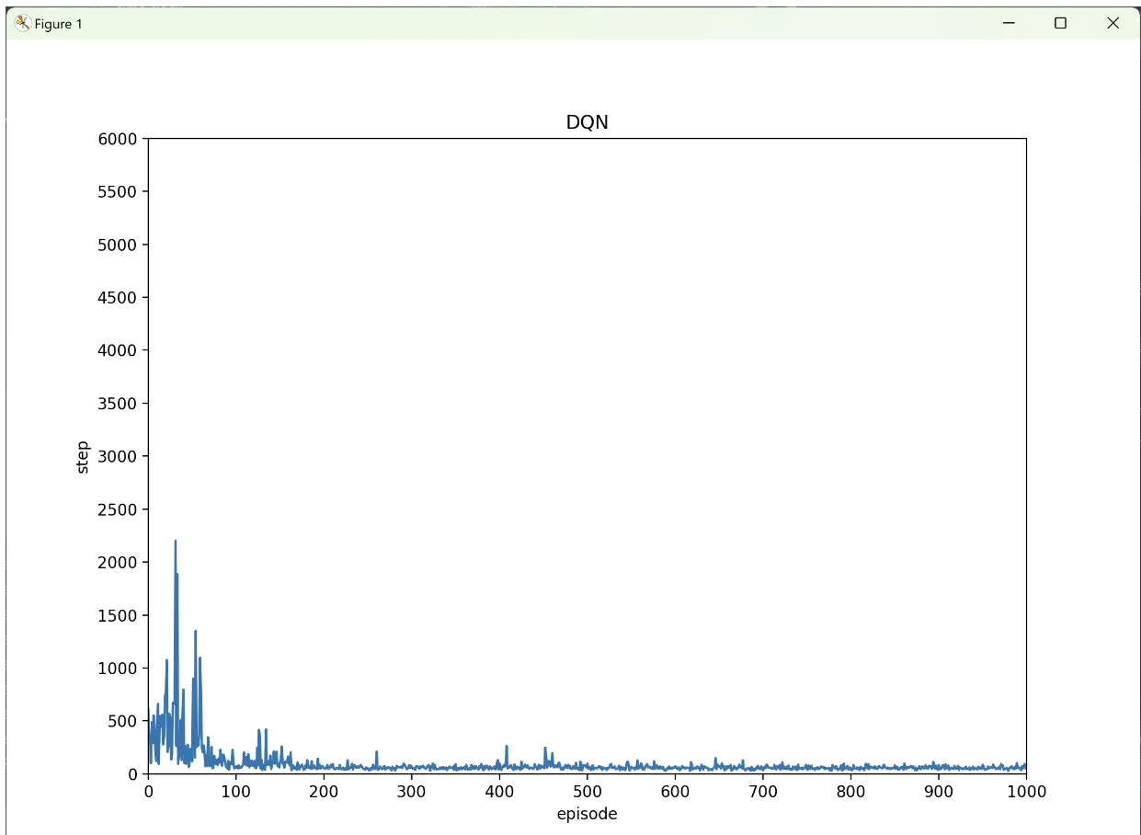Click the rotated "step" y-axis label
This screenshot has height=835, width=1141.
point(83,457)
